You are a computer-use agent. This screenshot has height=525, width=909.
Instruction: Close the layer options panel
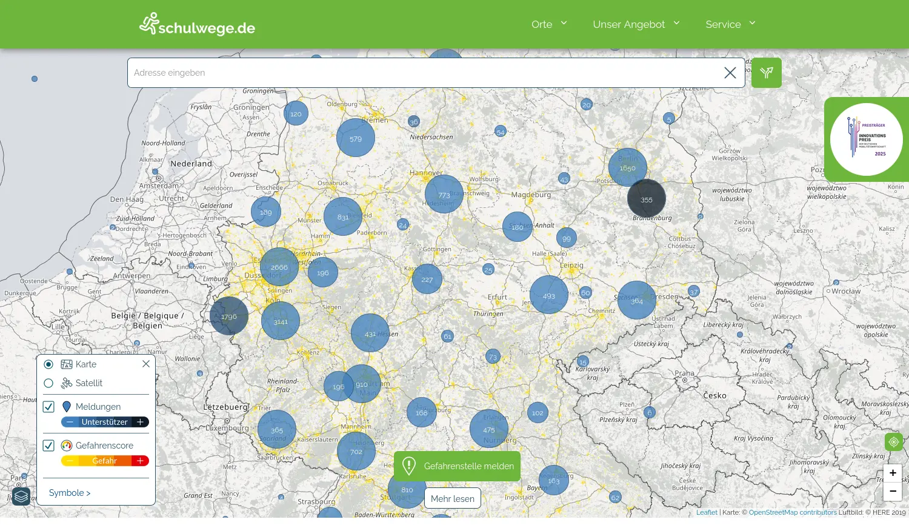coord(146,364)
